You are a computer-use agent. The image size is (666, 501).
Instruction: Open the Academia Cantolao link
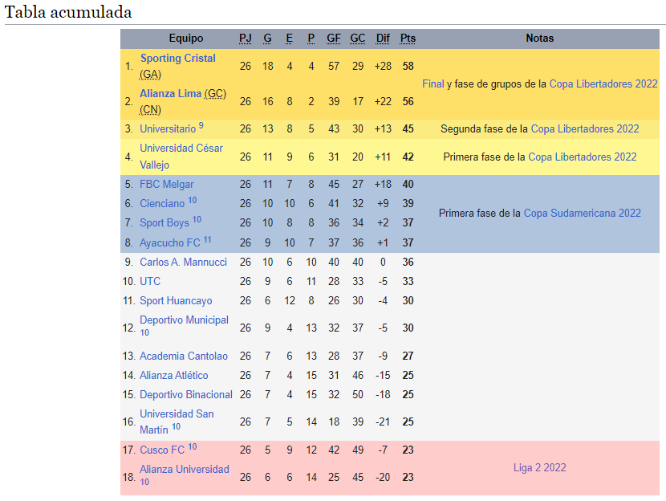(184, 356)
